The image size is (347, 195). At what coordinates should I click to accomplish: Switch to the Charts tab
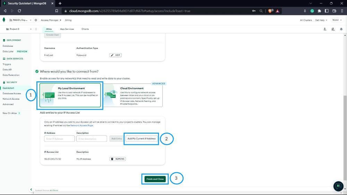tap(85, 29)
